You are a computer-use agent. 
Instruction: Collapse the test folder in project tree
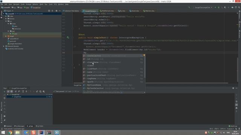click(x=8, y=31)
